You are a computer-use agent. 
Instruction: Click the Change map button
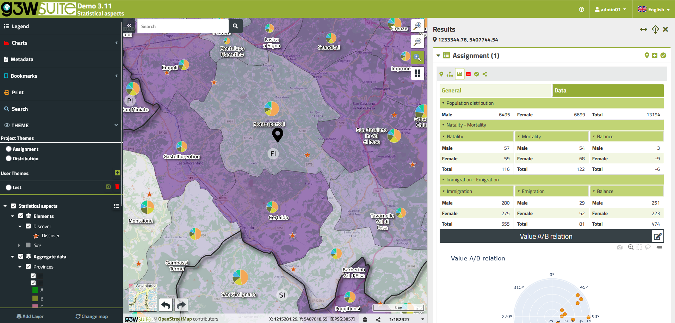92,316
